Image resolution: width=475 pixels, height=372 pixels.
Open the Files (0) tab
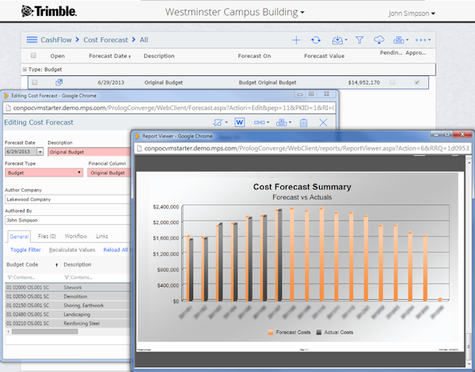(47, 236)
